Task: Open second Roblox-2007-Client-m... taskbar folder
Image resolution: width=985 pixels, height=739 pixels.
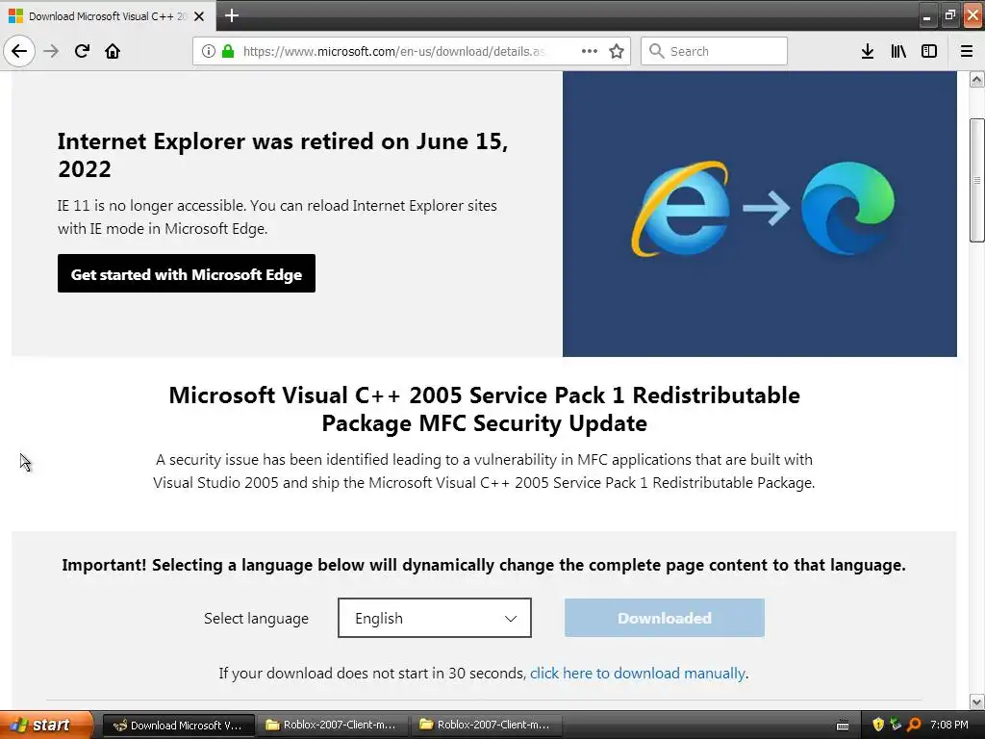Action: tap(486, 726)
